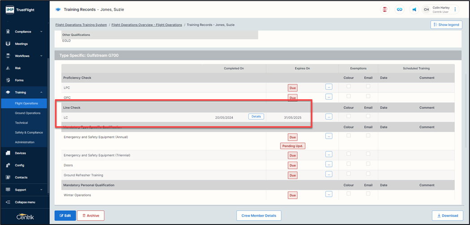Open Devices in the sidebar
The height and width of the screenshot is (225, 470).
click(20, 153)
